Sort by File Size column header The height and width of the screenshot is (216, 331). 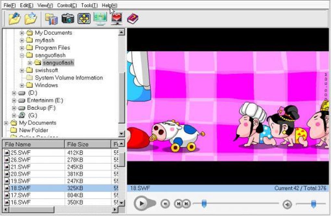point(88,144)
